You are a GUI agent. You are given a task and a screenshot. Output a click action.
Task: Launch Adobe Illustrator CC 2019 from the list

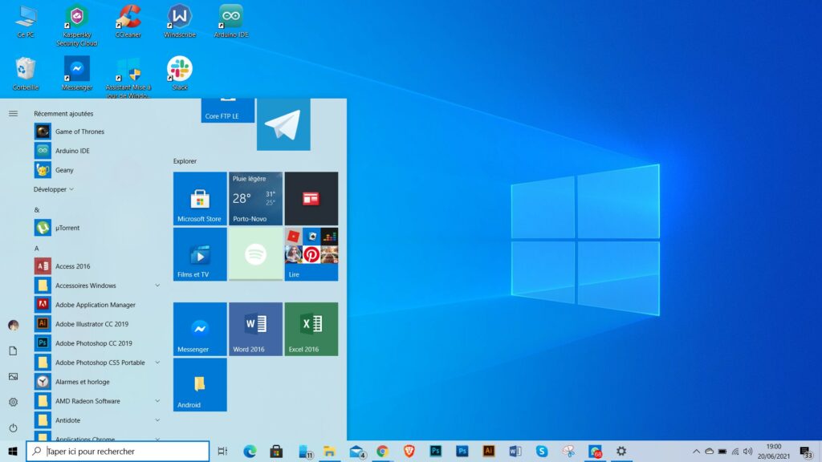pyautogui.click(x=97, y=324)
